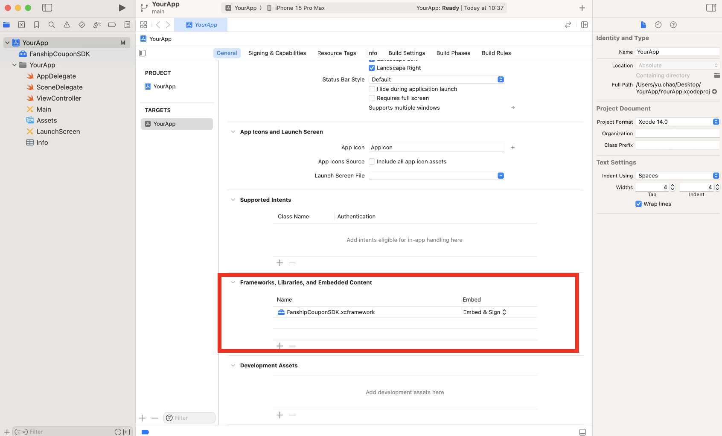Open the Signing & Capabilities tab
722x436 pixels.
(277, 53)
